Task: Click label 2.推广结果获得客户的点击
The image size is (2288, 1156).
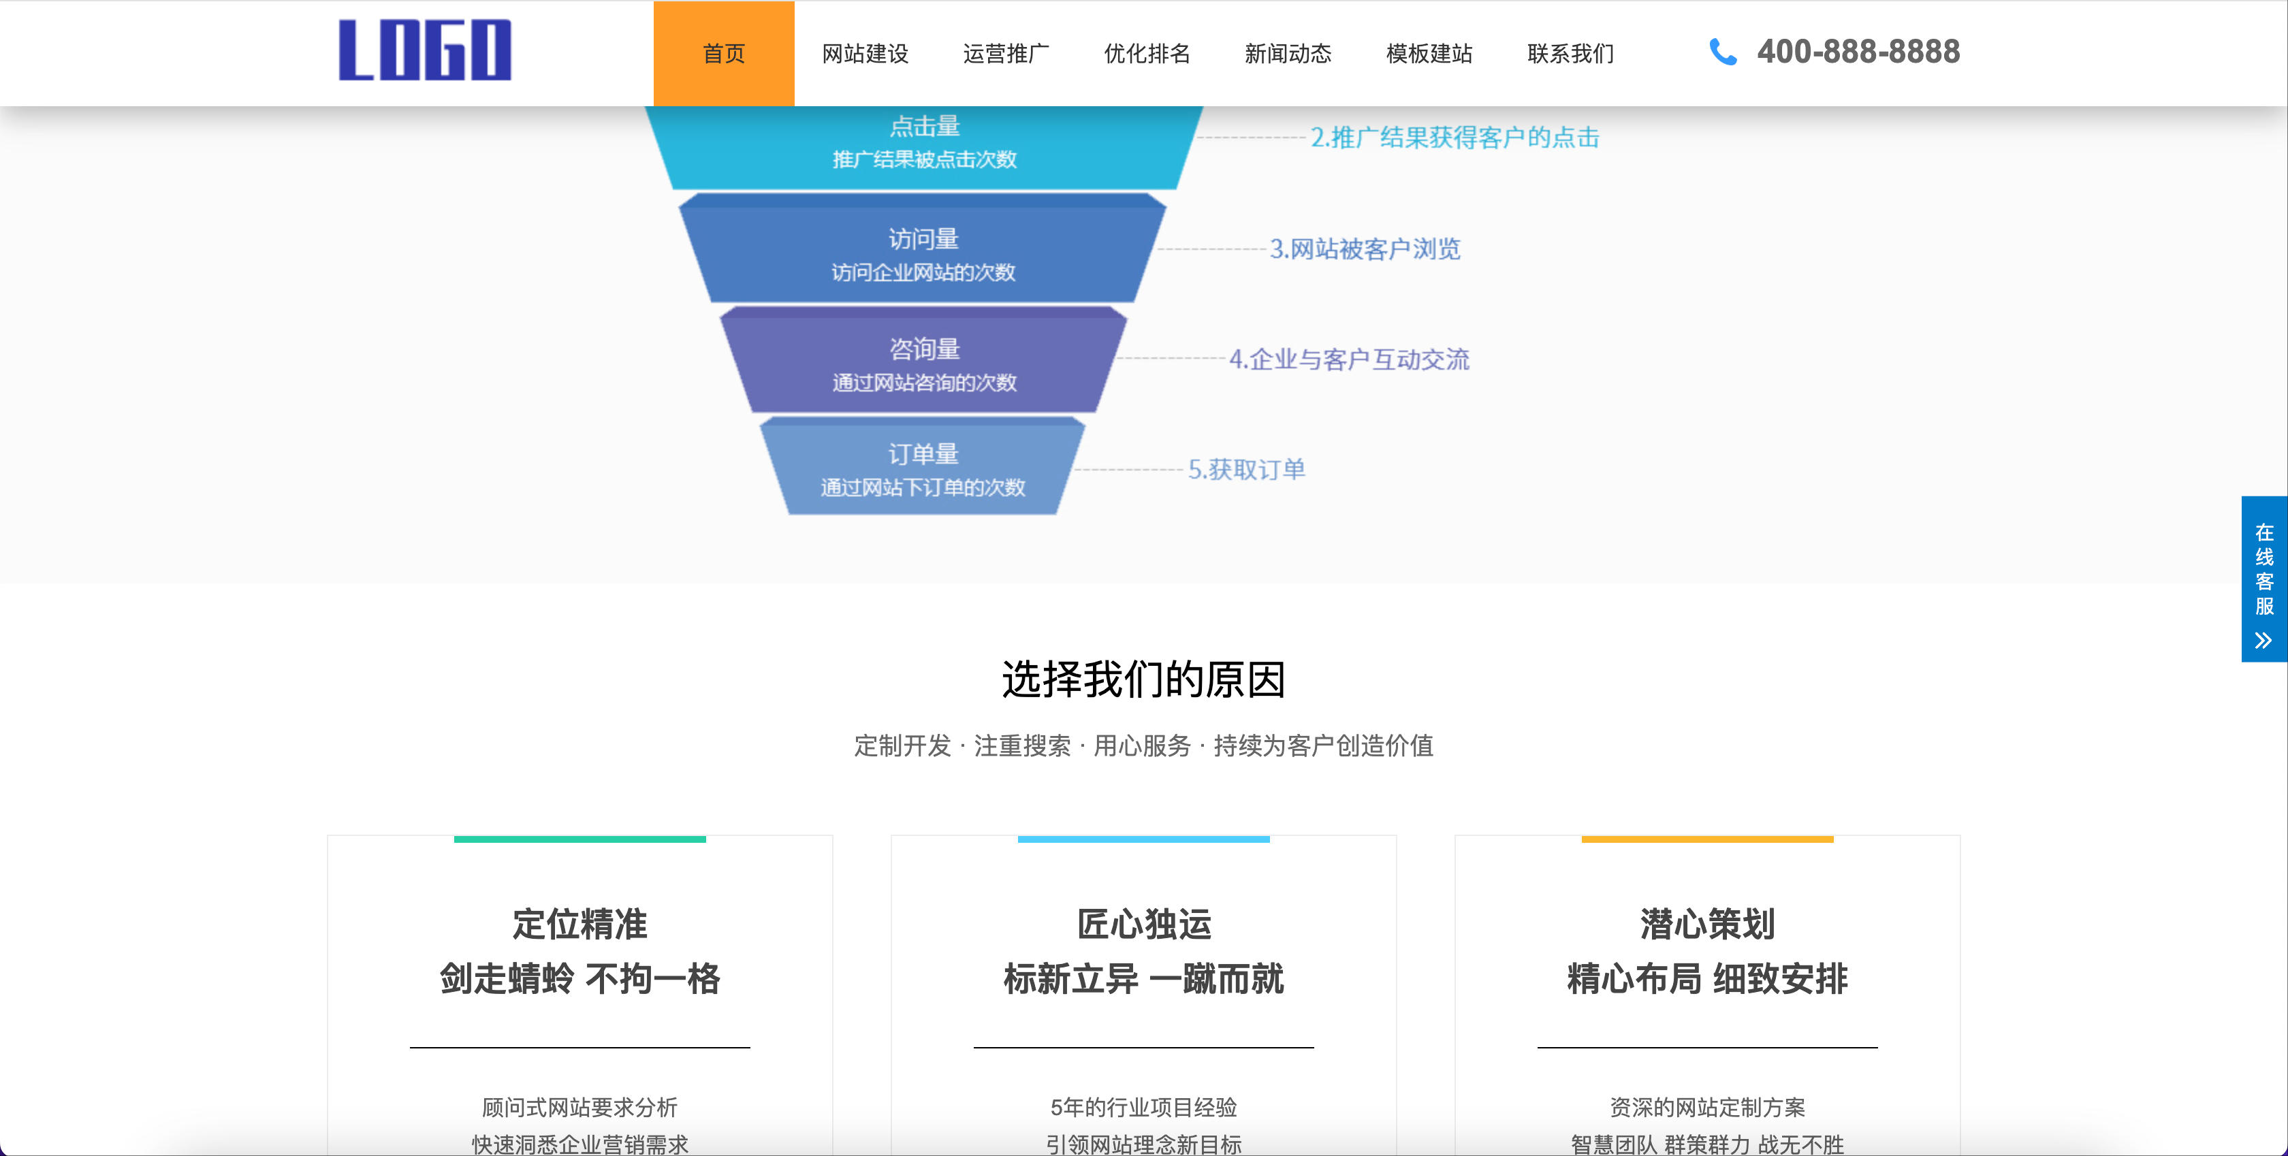Action: pyautogui.click(x=1455, y=138)
